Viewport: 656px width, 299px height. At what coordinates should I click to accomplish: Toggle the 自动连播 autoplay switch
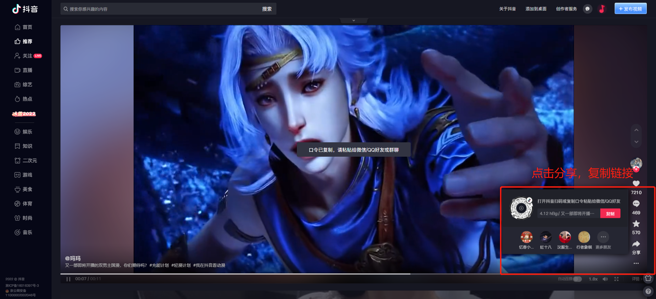click(577, 279)
